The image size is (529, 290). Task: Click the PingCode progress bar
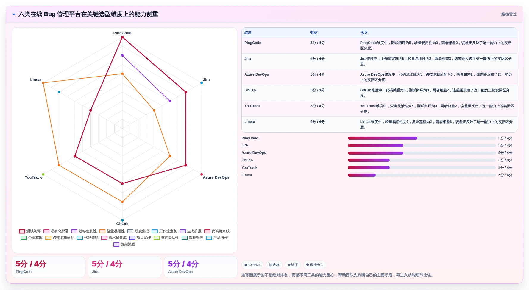point(422,138)
